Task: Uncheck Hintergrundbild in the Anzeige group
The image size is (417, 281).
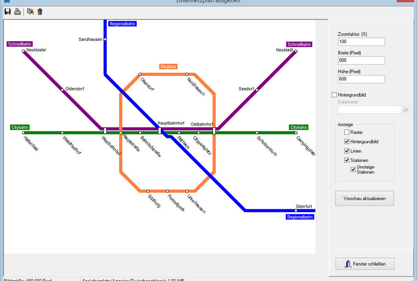Action: (347, 142)
